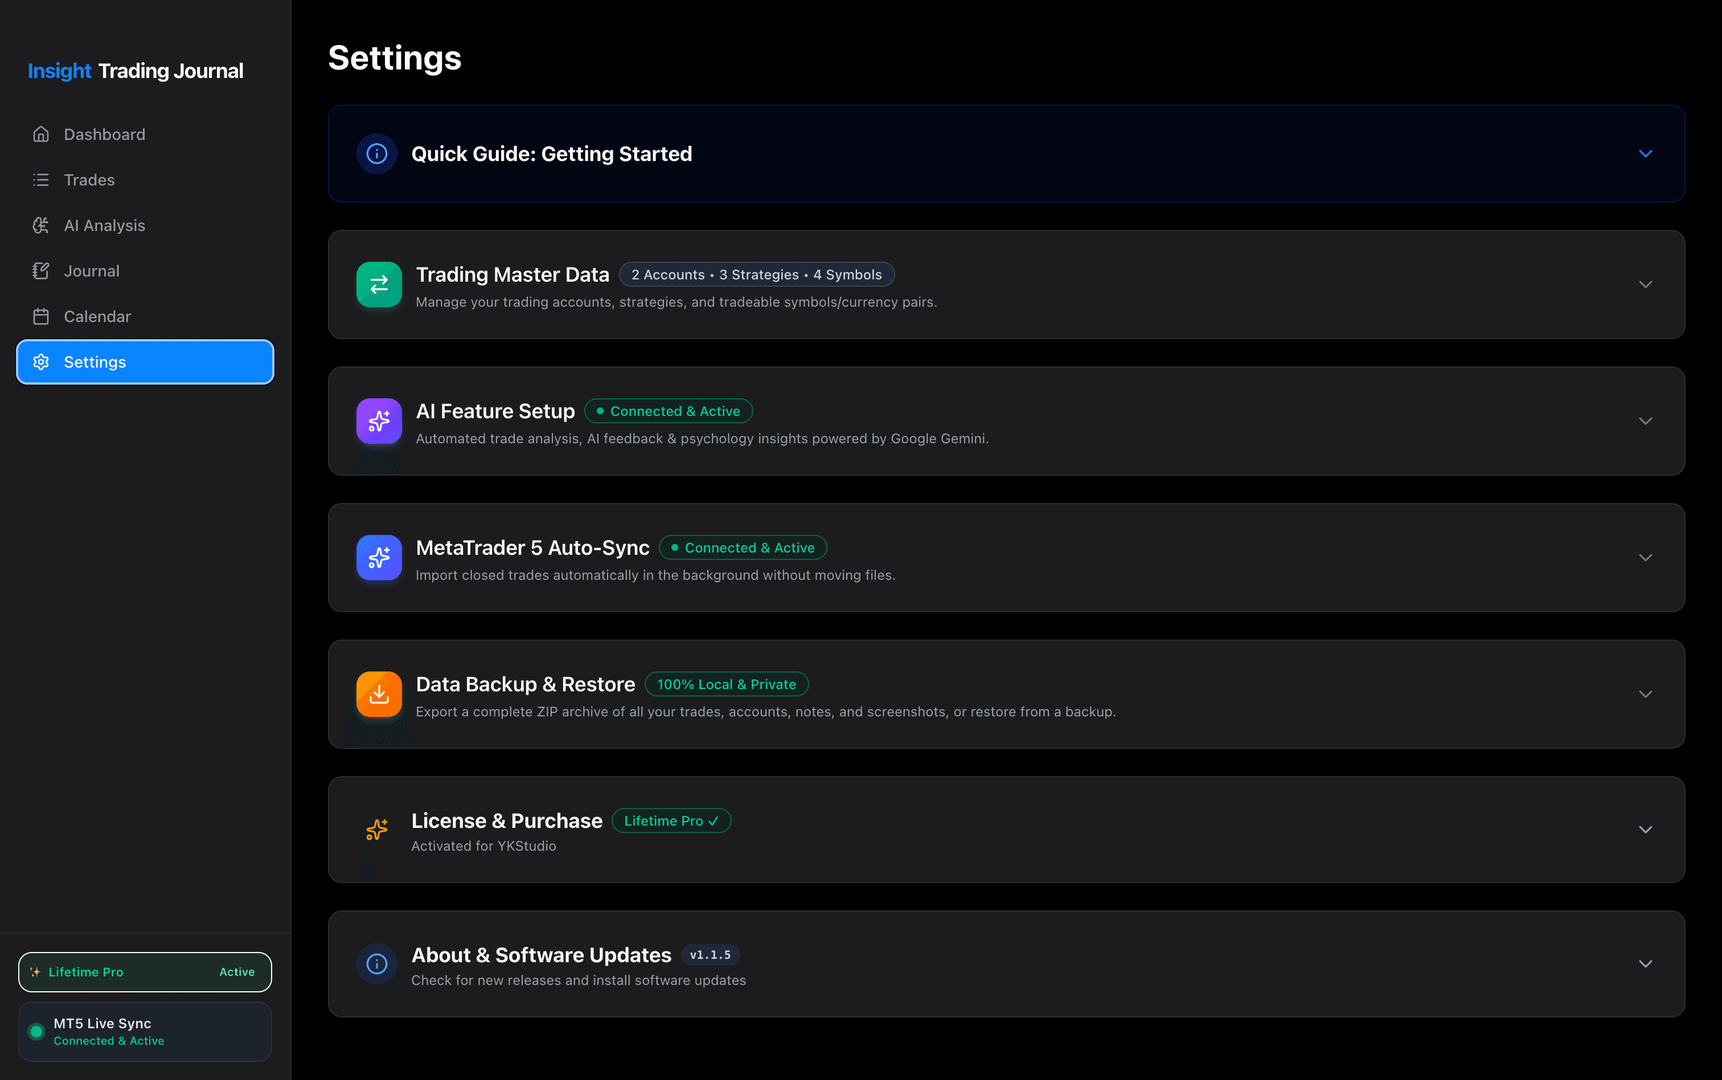Click the Lifetime Pro label in sidebar badge
The image size is (1722, 1080).
coord(86,972)
